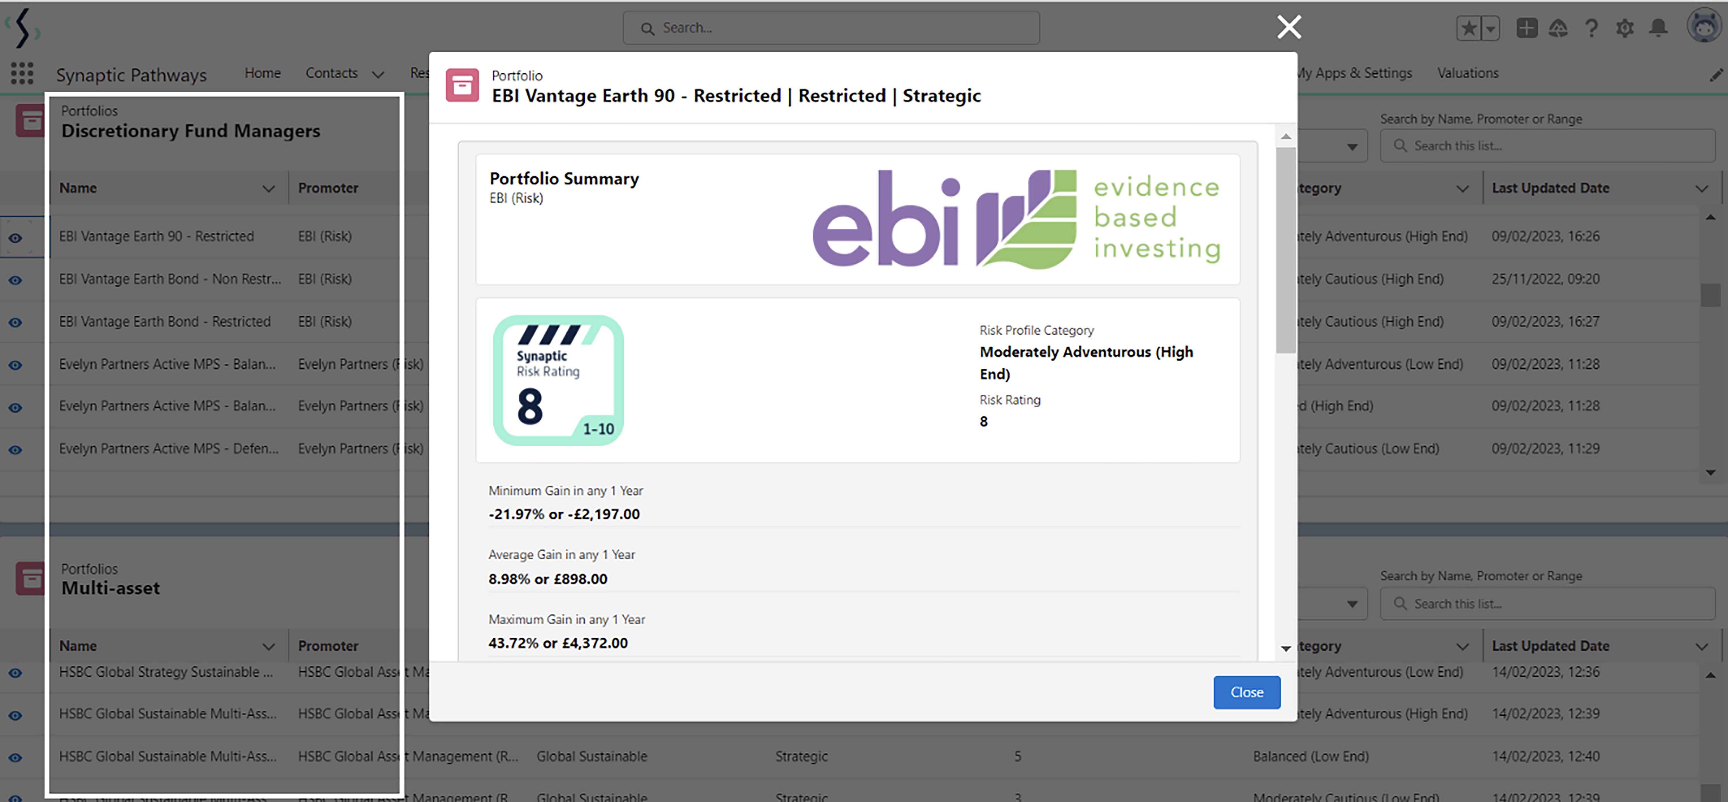Click Search this list field in top list
Viewport: 1728px width, 802px height.
(1548, 146)
